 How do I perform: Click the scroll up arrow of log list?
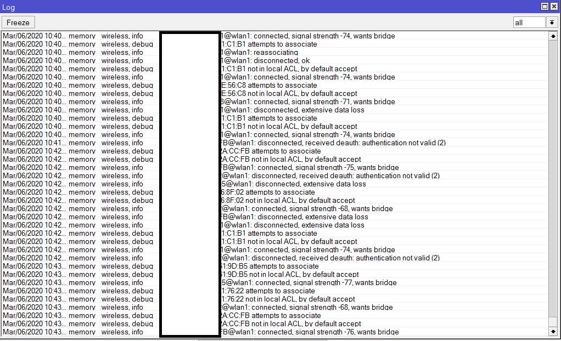(x=553, y=36)
